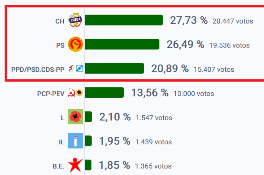Viewport: 264px width, 175px height.
Task: Select the Livre red poppy logo
Action: 76,117
